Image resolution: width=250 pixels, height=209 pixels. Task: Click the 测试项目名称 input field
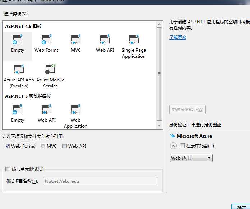tap(100, 181)
